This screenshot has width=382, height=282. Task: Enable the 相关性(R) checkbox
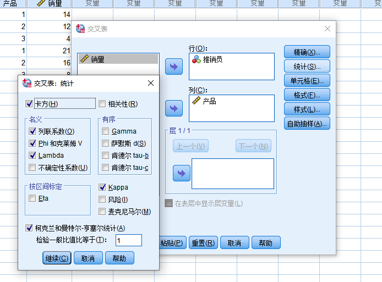tap(102, 104)
